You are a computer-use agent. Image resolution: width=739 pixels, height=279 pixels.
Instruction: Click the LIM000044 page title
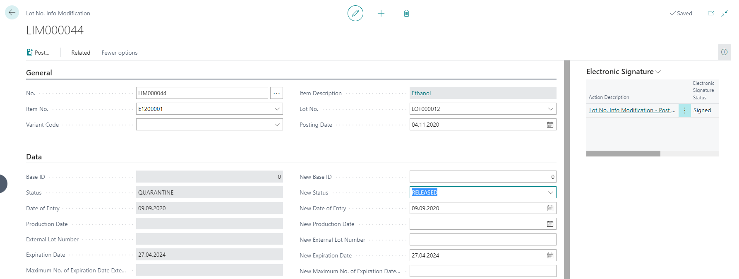click(55, 30)
